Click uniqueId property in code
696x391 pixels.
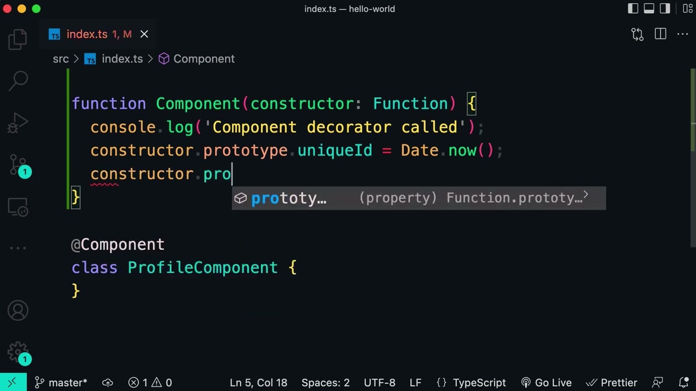click(x=334, y=150)
